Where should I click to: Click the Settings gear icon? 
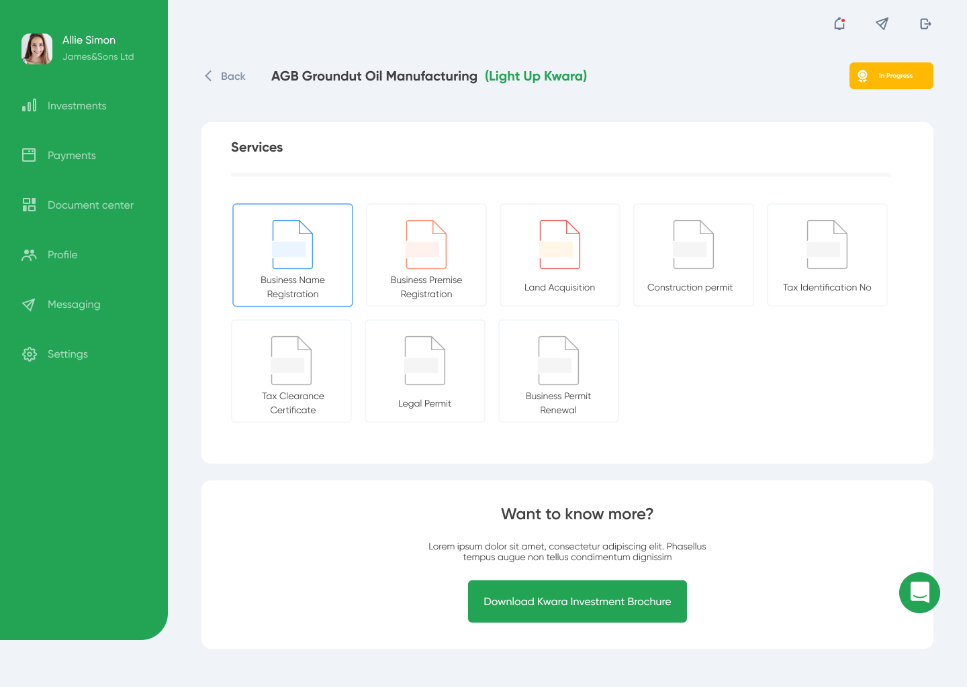tap(29, 354)
